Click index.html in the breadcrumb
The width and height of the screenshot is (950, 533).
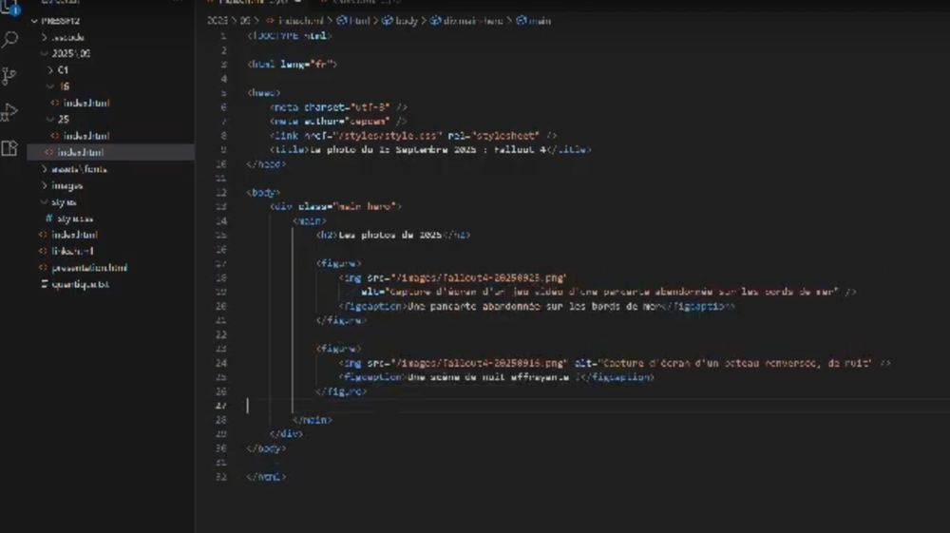300,21
